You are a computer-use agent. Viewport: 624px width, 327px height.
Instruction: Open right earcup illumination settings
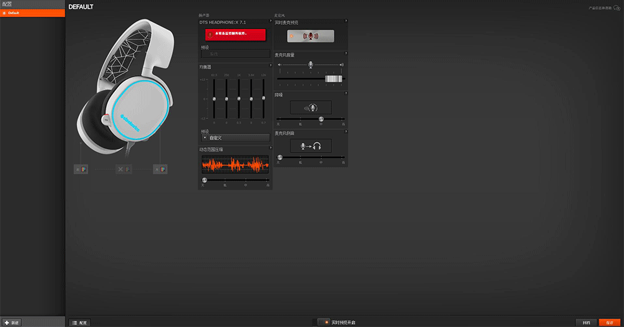[x=160, y=169]
